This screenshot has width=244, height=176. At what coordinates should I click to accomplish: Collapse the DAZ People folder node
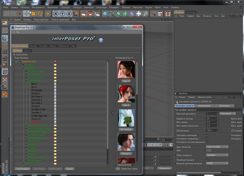coord(27,81)
